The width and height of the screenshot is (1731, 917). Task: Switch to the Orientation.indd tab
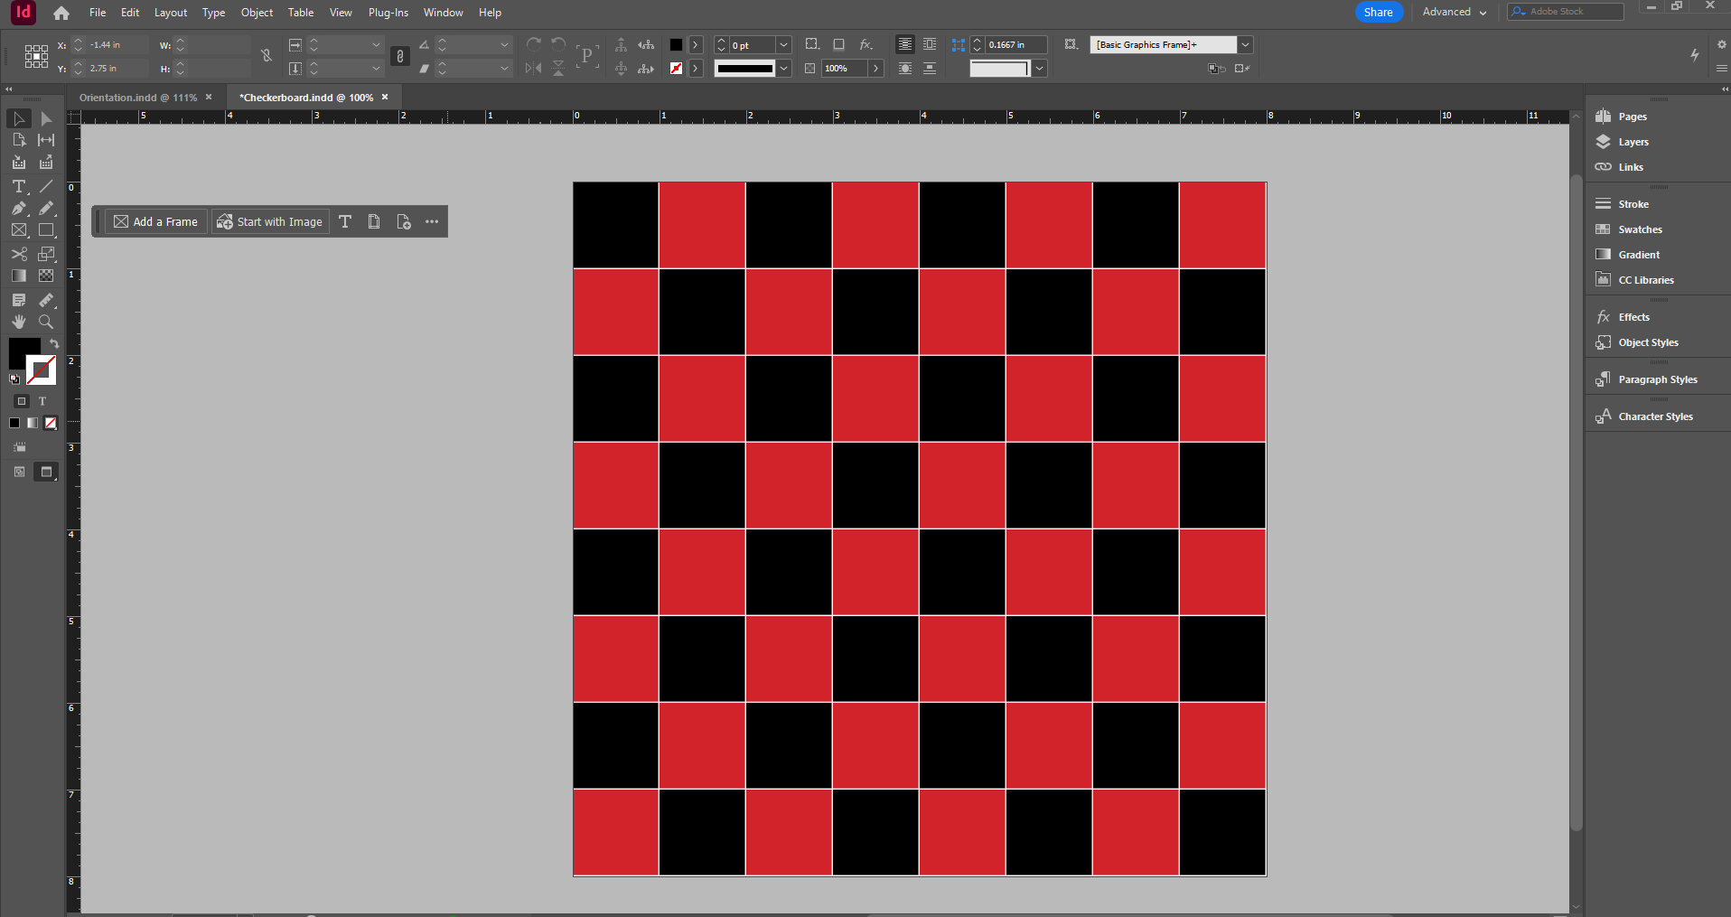point(137,98)
